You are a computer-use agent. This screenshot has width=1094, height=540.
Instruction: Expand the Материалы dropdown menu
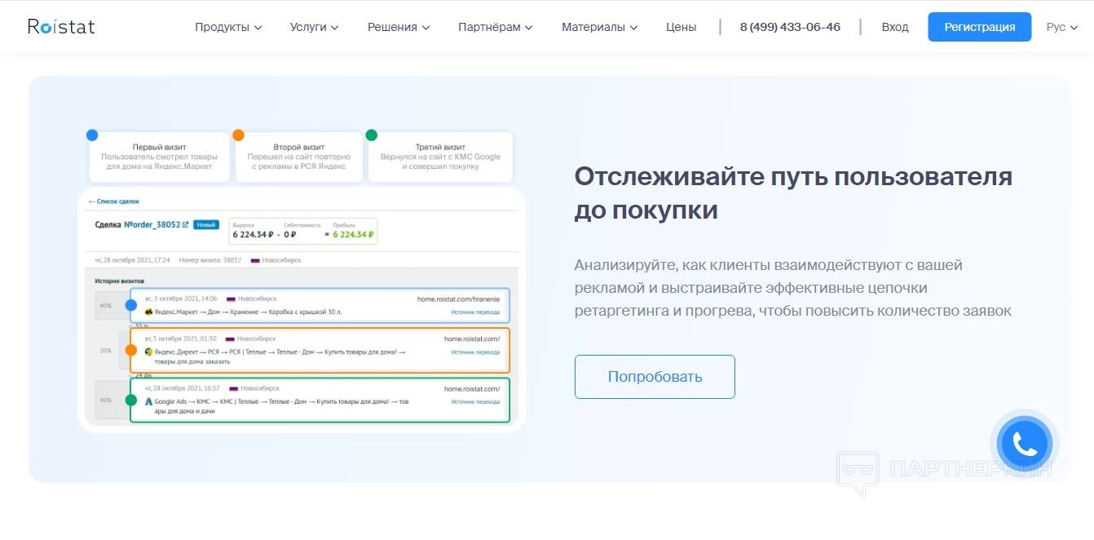click(600, 27)
